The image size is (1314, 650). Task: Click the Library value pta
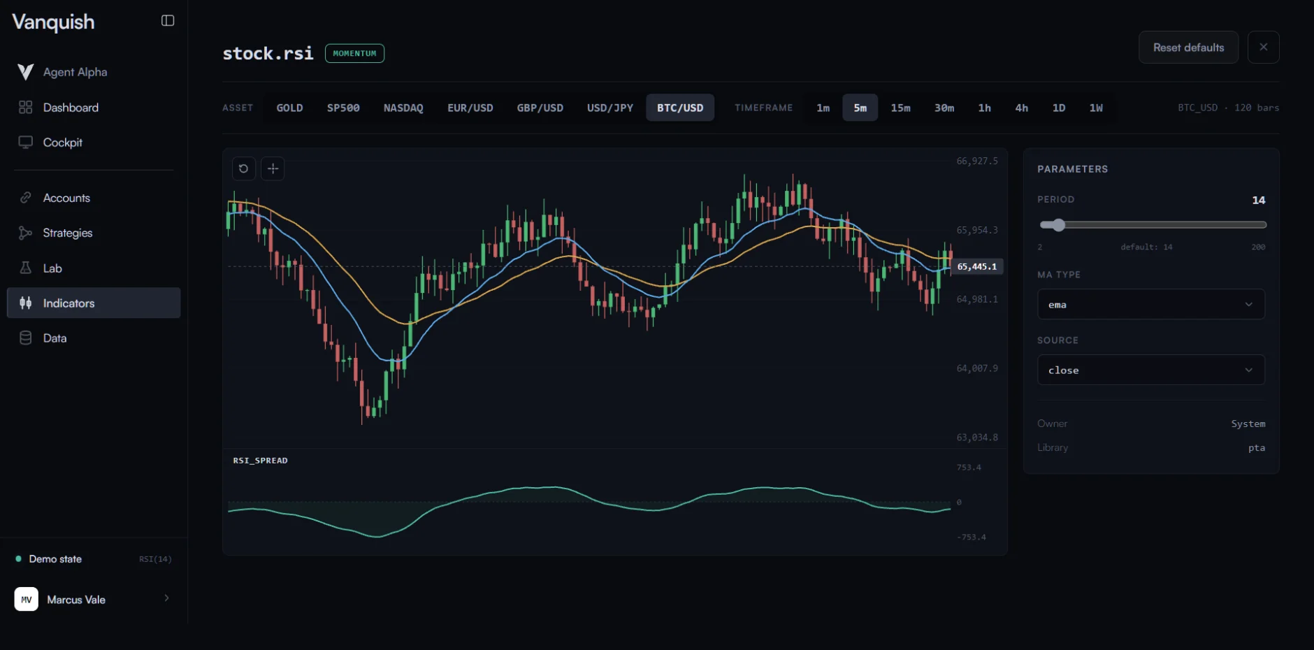click(1257, 448)
